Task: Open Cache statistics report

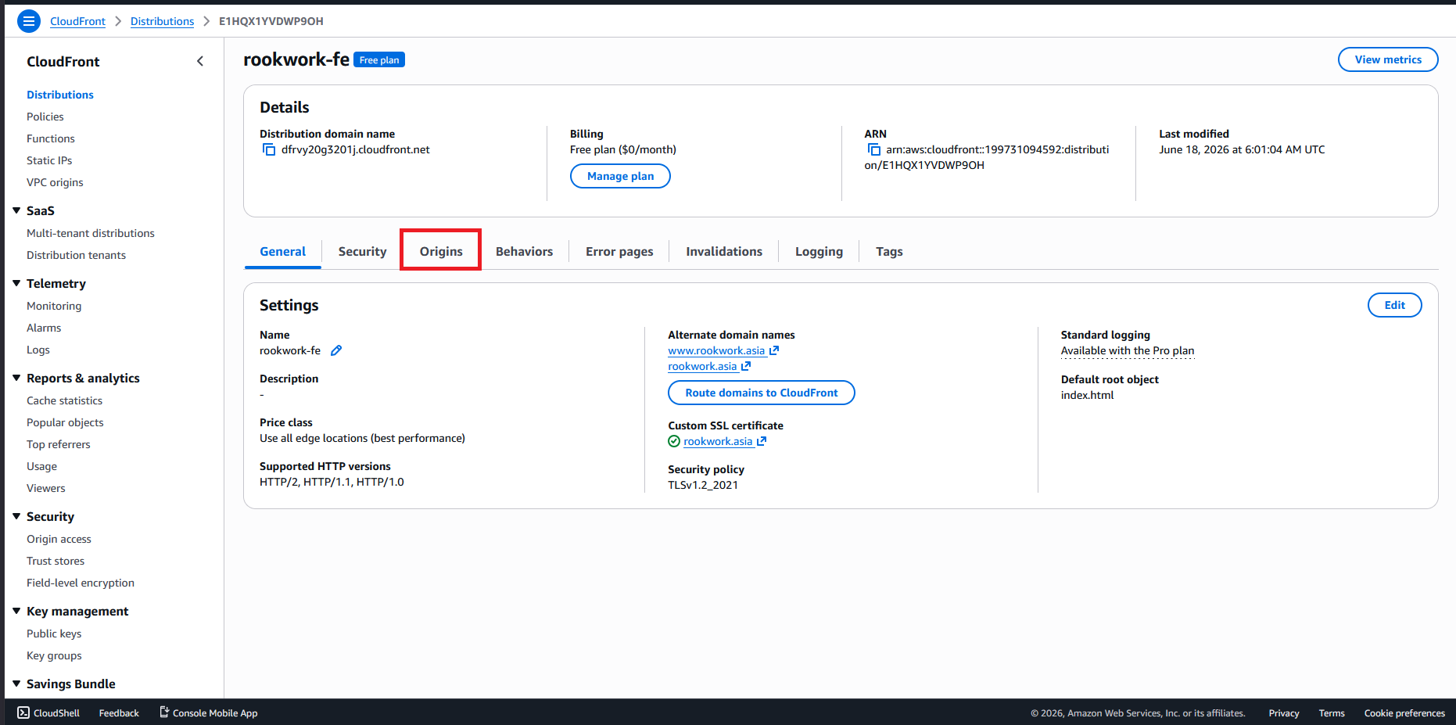Action: pos(64,400)
